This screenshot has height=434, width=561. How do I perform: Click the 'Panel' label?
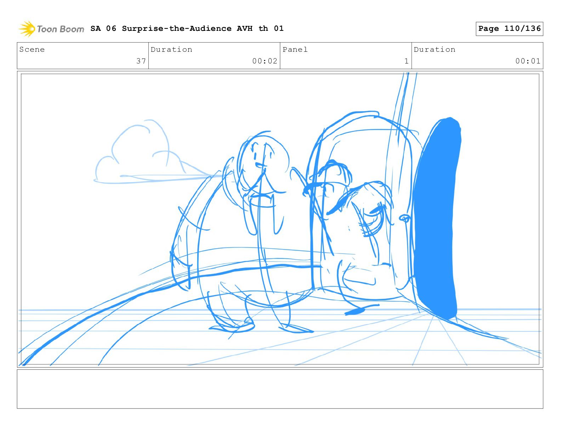pos(295,49)
